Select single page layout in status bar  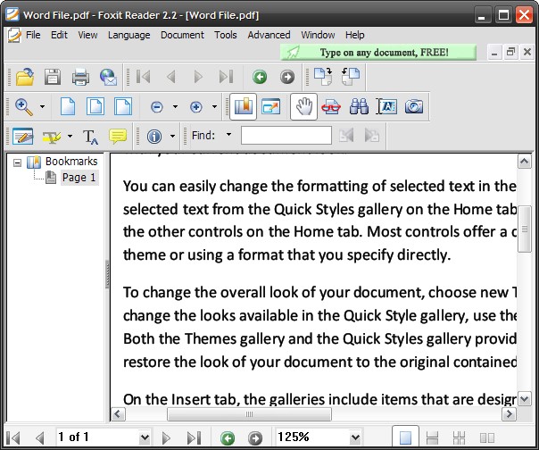[405, 437]
